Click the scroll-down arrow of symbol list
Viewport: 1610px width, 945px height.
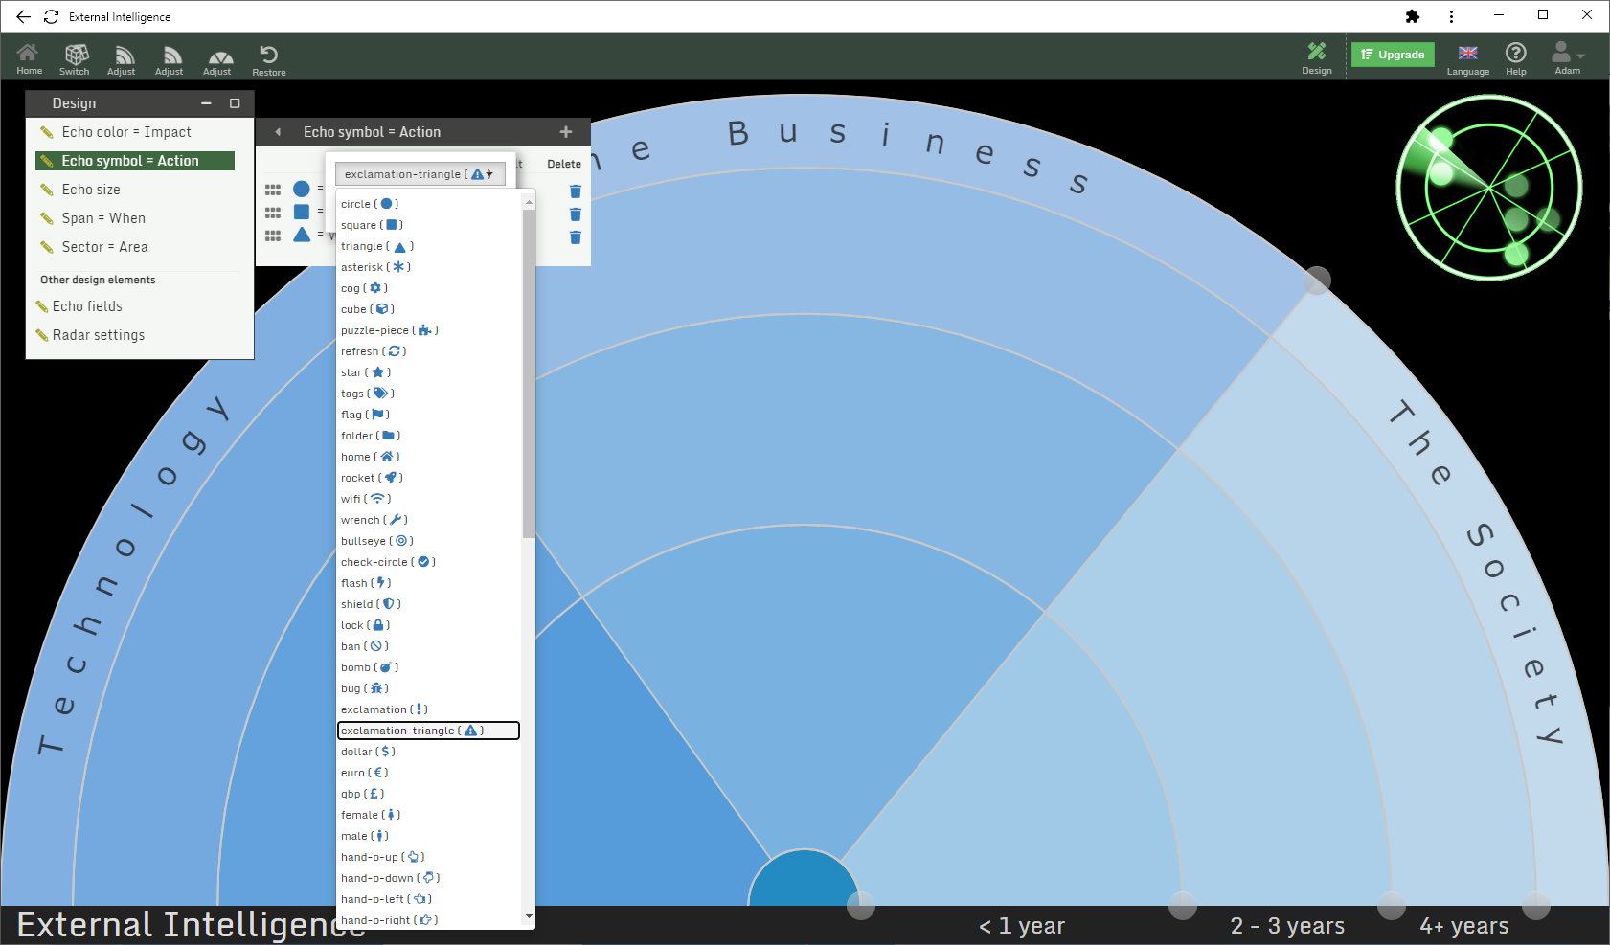(529, 916)
